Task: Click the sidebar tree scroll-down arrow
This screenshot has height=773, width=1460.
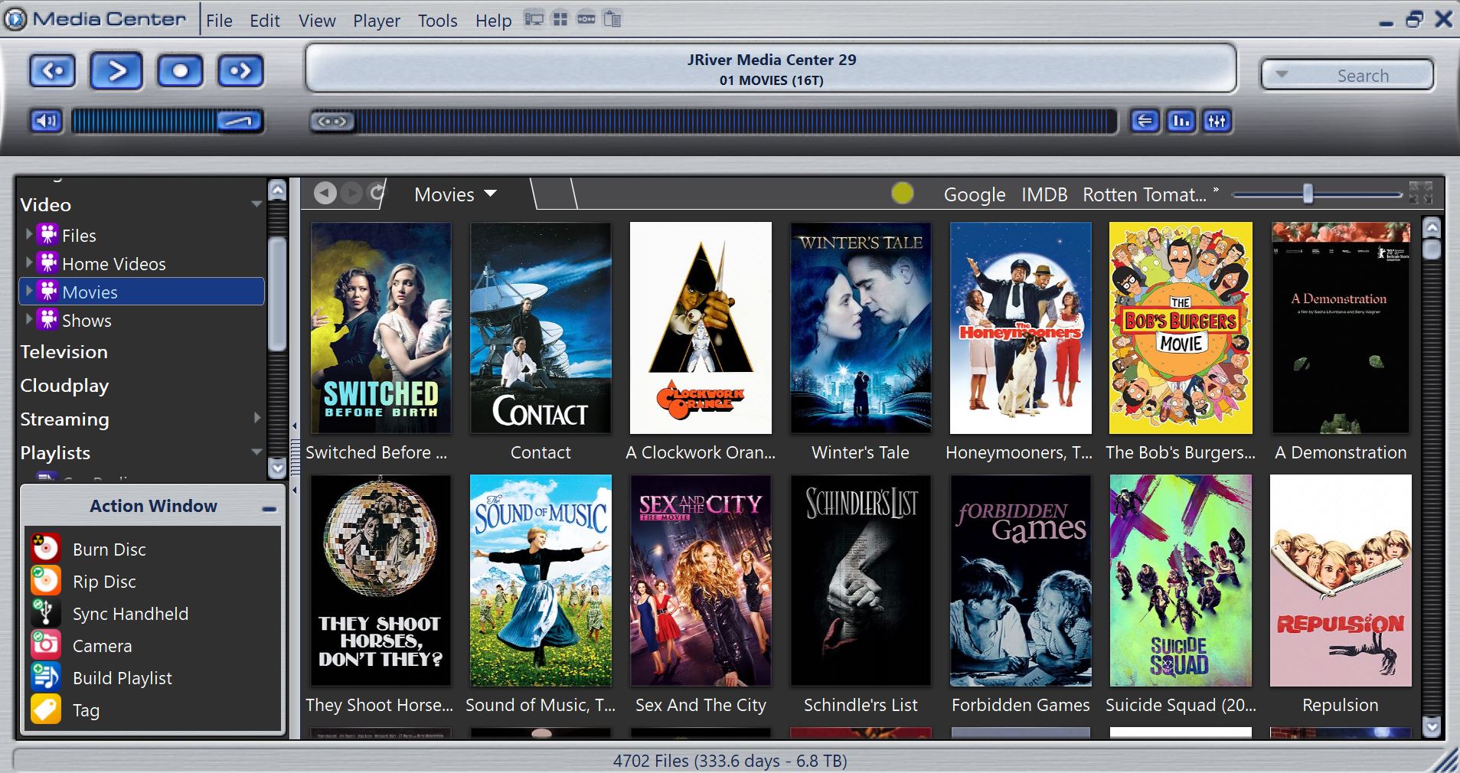Action: [277, 467]
